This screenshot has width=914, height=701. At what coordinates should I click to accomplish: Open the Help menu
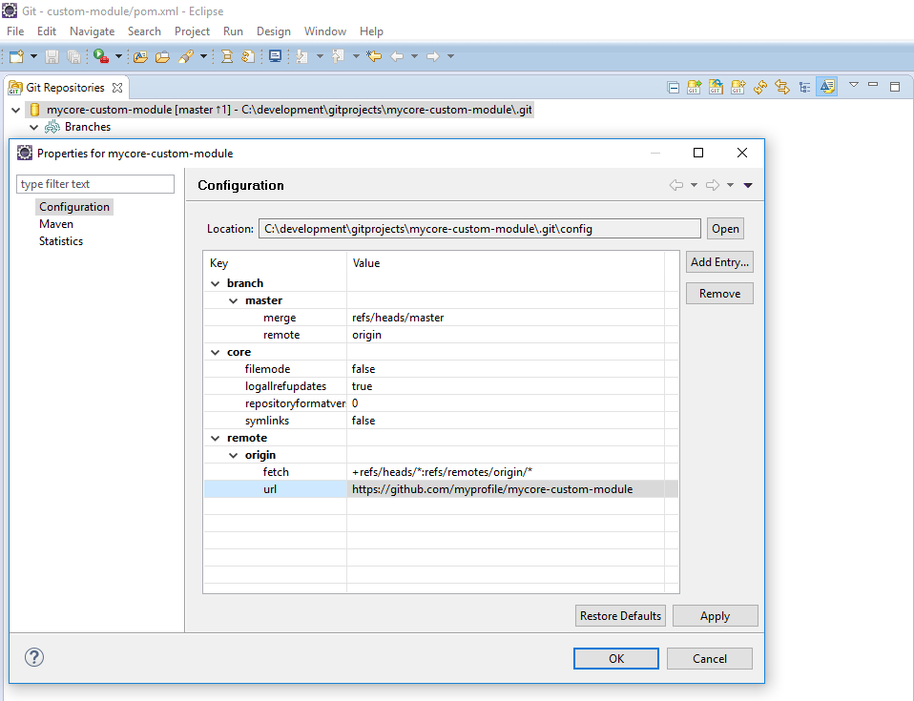pyautogui.click(x=371, y=31)
